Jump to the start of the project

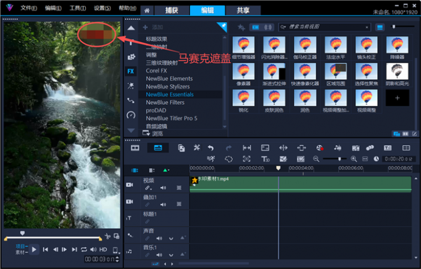tap(45, 250)
